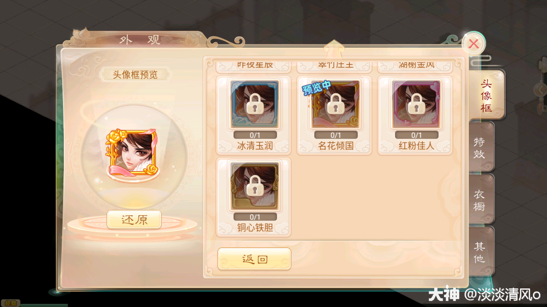Expand the side arrow at right screen edge
The height and width of the screenshot is (307, 547).
pos(541,90)
